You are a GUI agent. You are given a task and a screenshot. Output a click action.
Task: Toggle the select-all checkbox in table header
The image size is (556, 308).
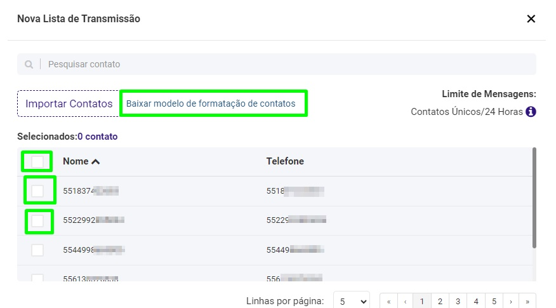point(37,161)
